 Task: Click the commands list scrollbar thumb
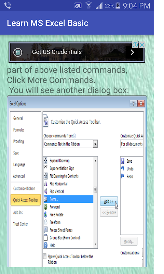(x=95, y=190)
